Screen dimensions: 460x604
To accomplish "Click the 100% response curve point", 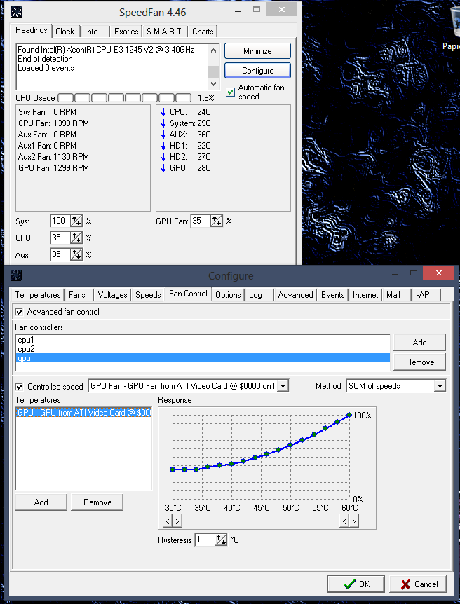I will pos(349,415).
